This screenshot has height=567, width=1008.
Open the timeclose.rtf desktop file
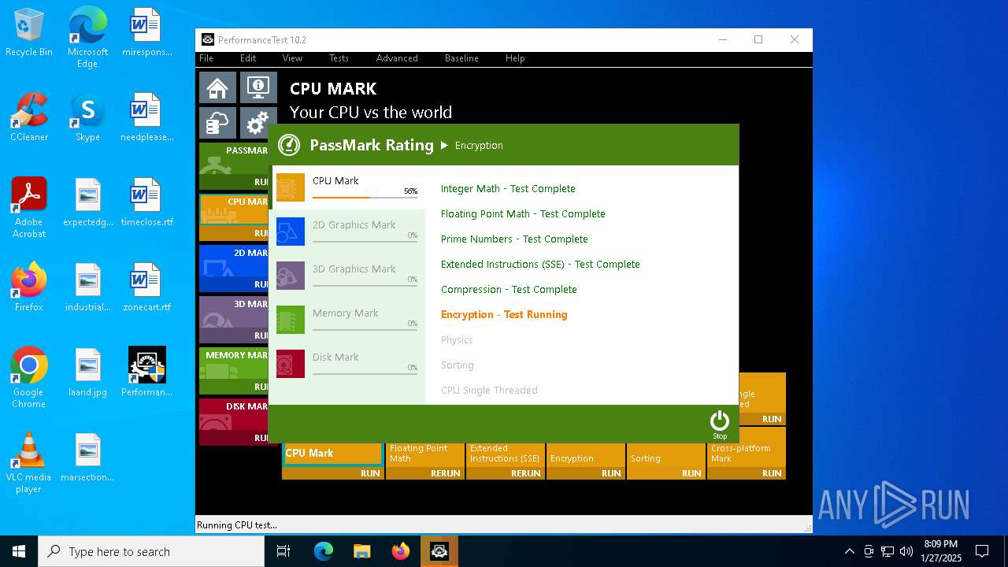(x=146, y=202)
